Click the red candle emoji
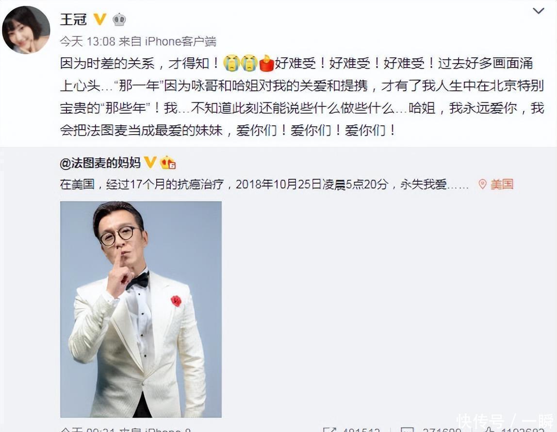Screen dimensions: 557x432 coord(266,63)
